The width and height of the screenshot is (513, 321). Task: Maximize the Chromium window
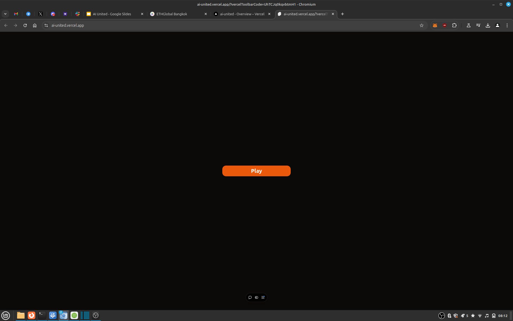pos(501,4)
